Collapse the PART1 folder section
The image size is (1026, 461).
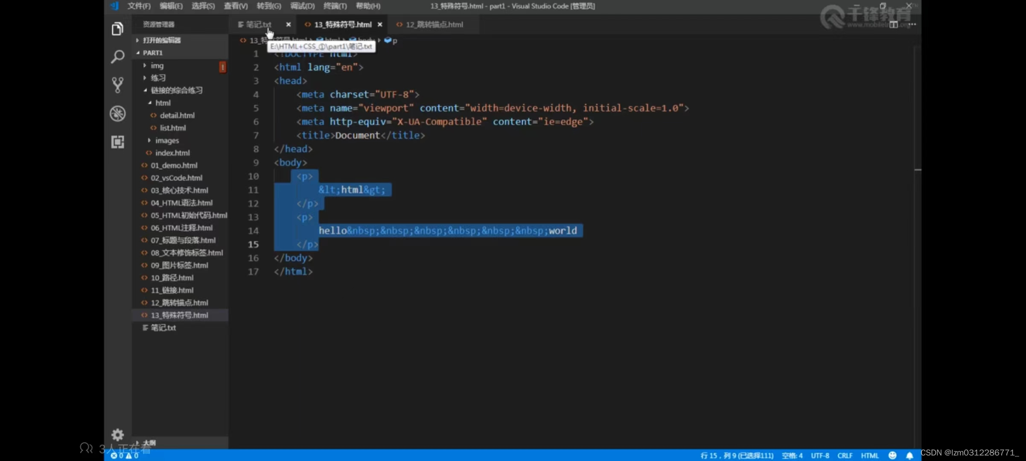click(x=180, y=53)
